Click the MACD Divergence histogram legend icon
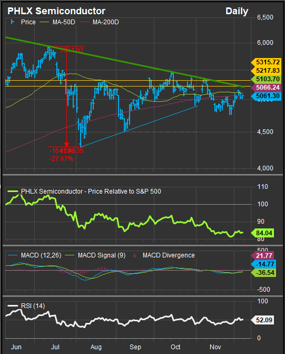Image resolution: width=285 pixels, height=354 pixels. pos(135,255)
